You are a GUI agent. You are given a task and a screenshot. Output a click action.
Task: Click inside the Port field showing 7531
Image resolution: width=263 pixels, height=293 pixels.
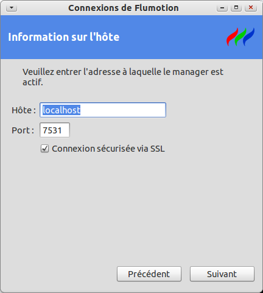(x=55, y=130)
